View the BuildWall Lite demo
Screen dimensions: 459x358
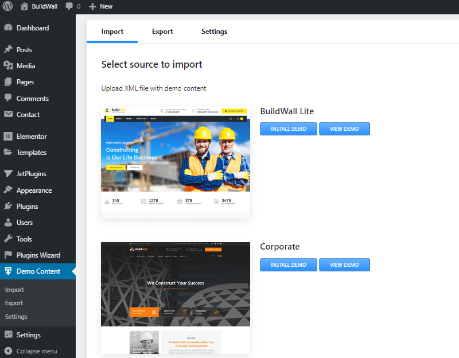344,129
